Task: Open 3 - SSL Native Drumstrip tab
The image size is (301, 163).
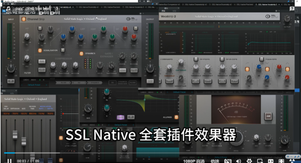Action: click(220, 5)
